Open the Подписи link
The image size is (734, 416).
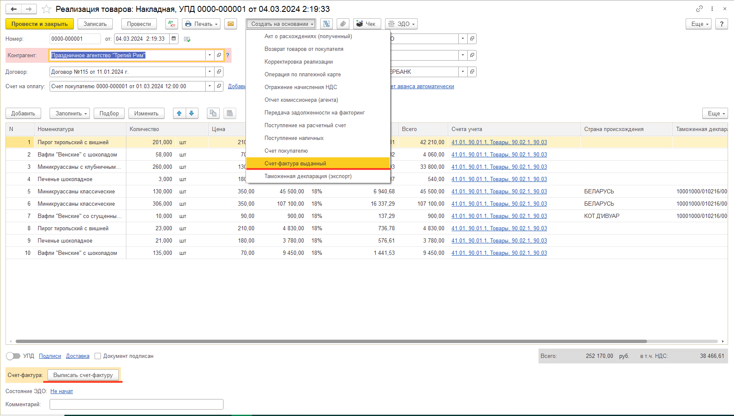[50, 356]
